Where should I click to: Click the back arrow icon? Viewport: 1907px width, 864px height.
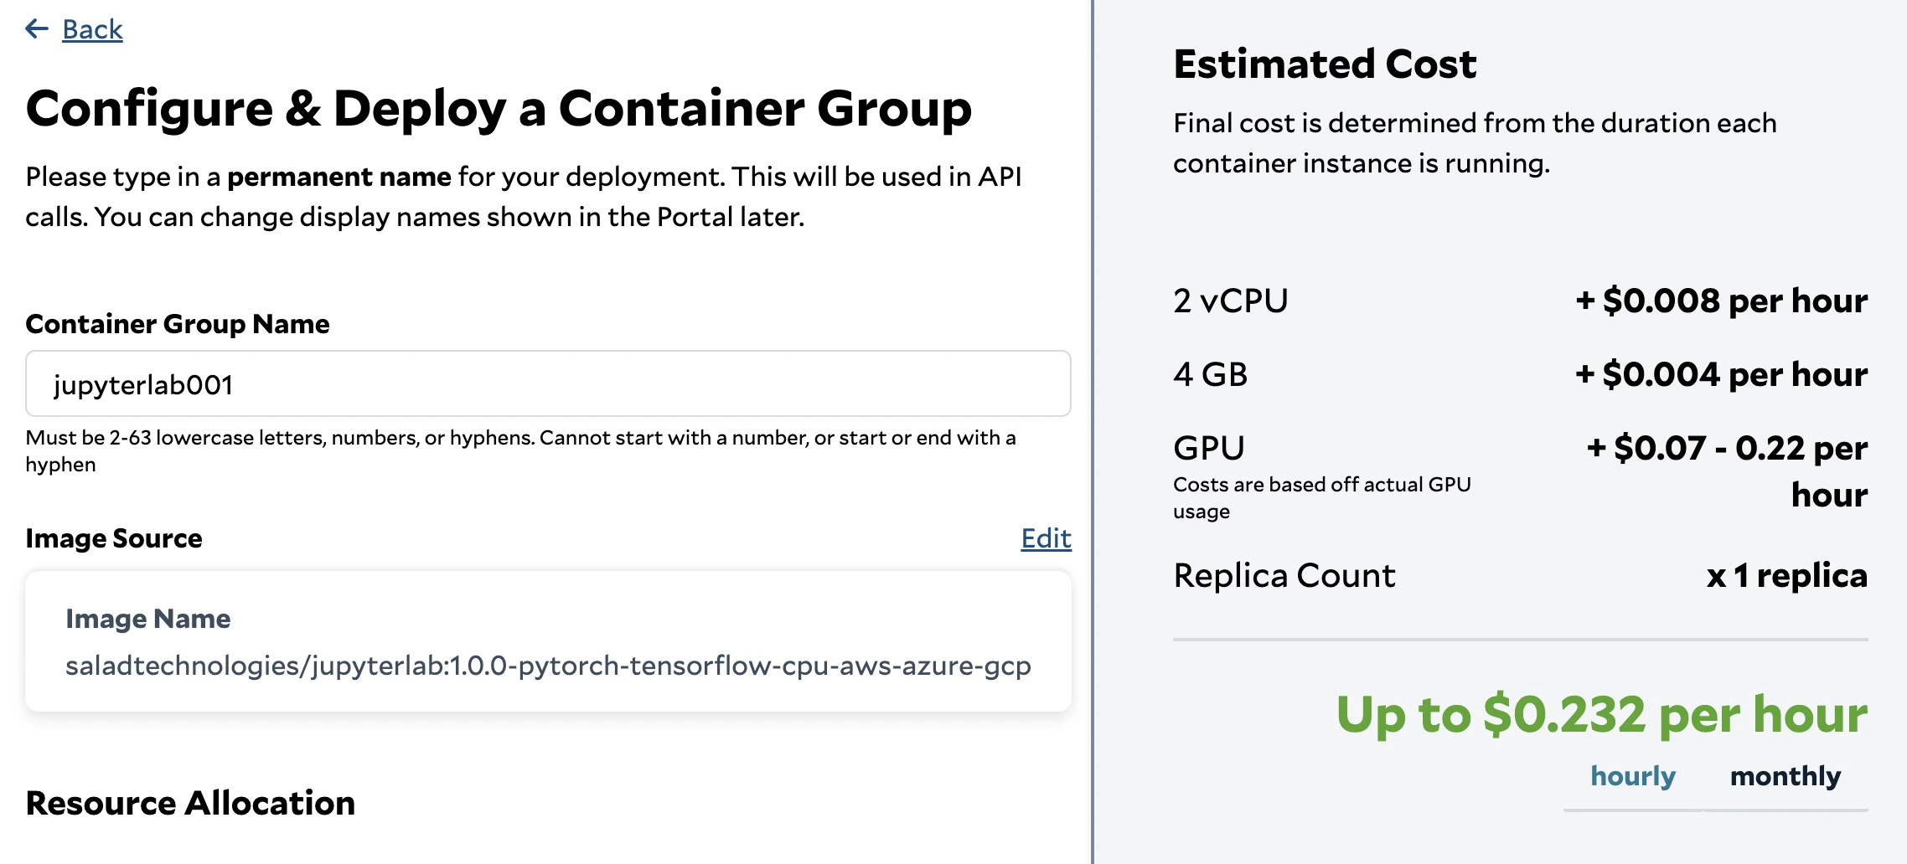pyautogui.click(x=37, y=29)
